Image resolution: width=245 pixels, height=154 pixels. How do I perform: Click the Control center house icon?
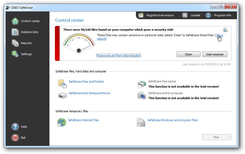pos(15,21)
